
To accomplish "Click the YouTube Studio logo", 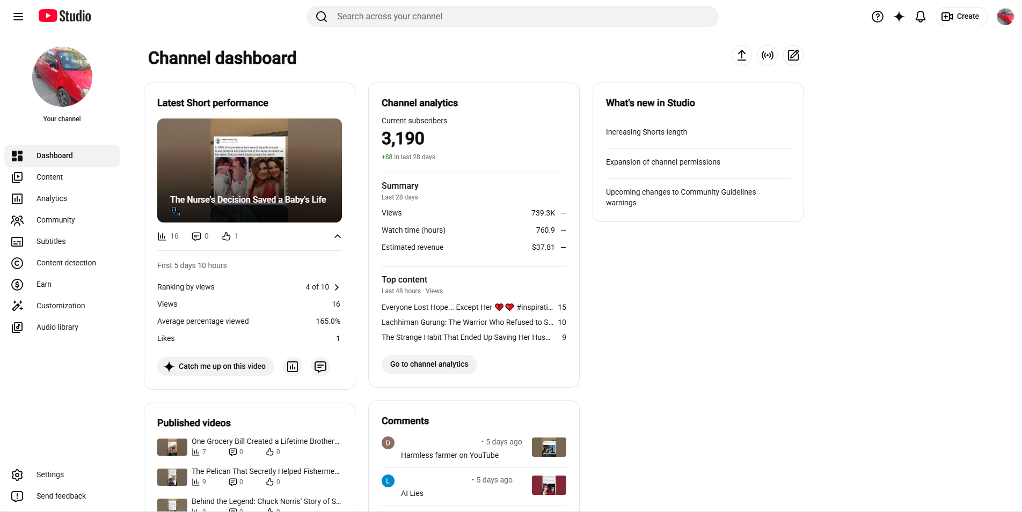I will pyautogui.click(x=64, y=16).
